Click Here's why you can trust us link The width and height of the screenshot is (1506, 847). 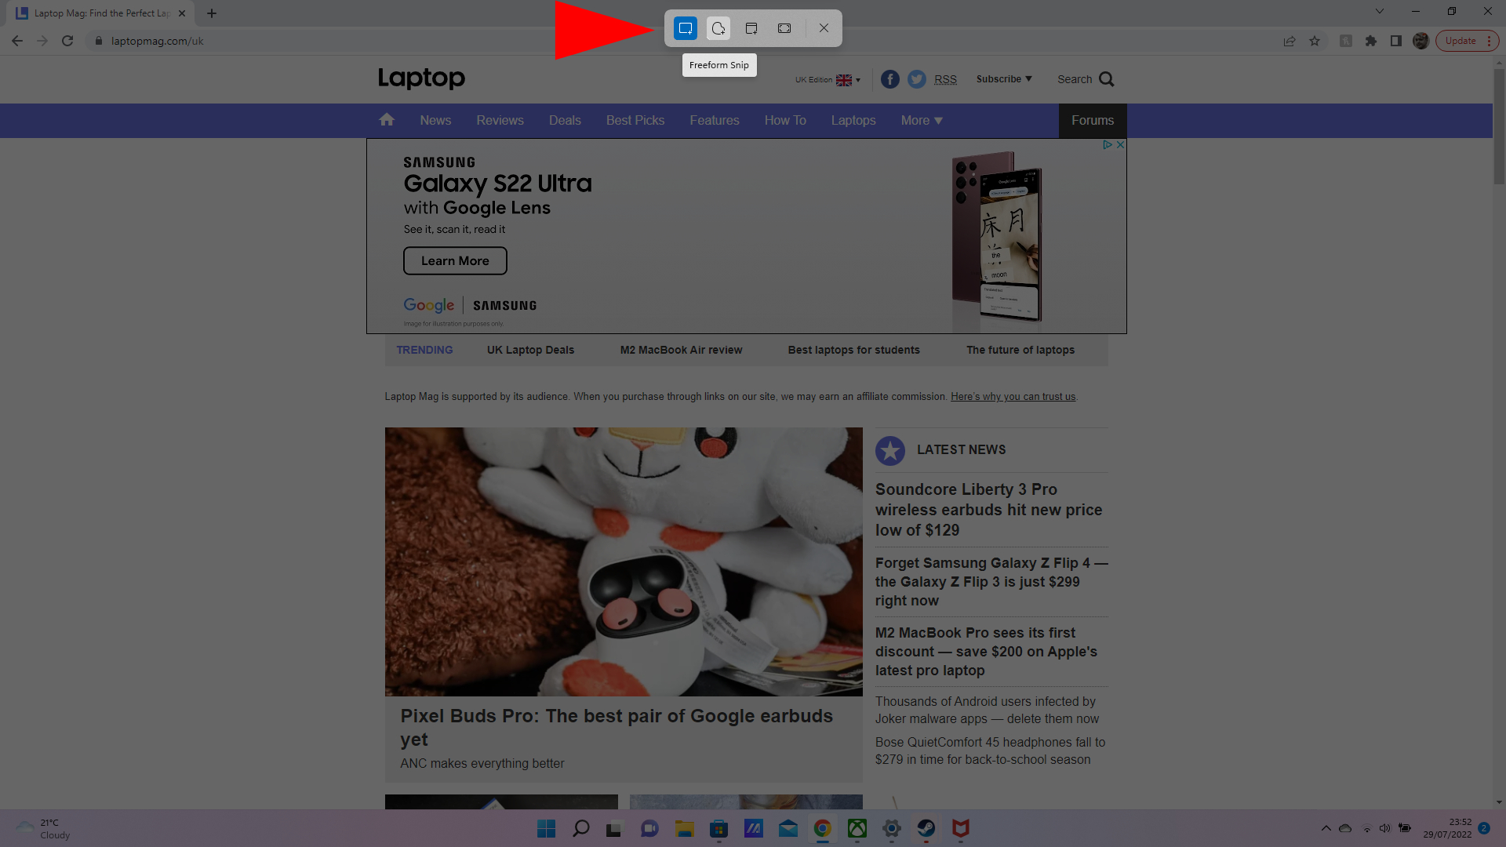tap(1013, 396)
